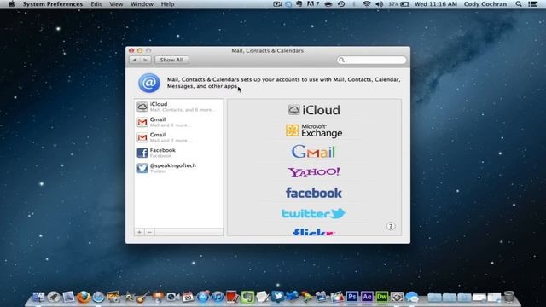The height and width of the screenshot is (307, 546).
Task: Click the Show All button
Action: pyautogui.click(x=171, y=60)
